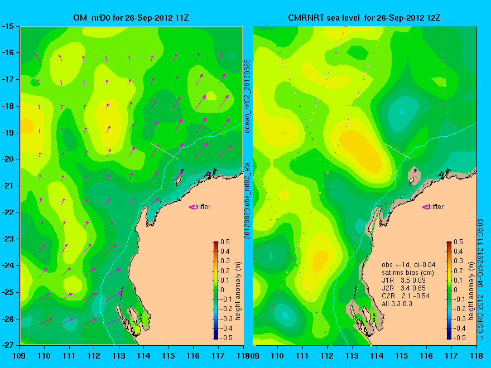Click longitude 117 label under right map
Viewport: 491px width, 368px height.
[451, 356]
